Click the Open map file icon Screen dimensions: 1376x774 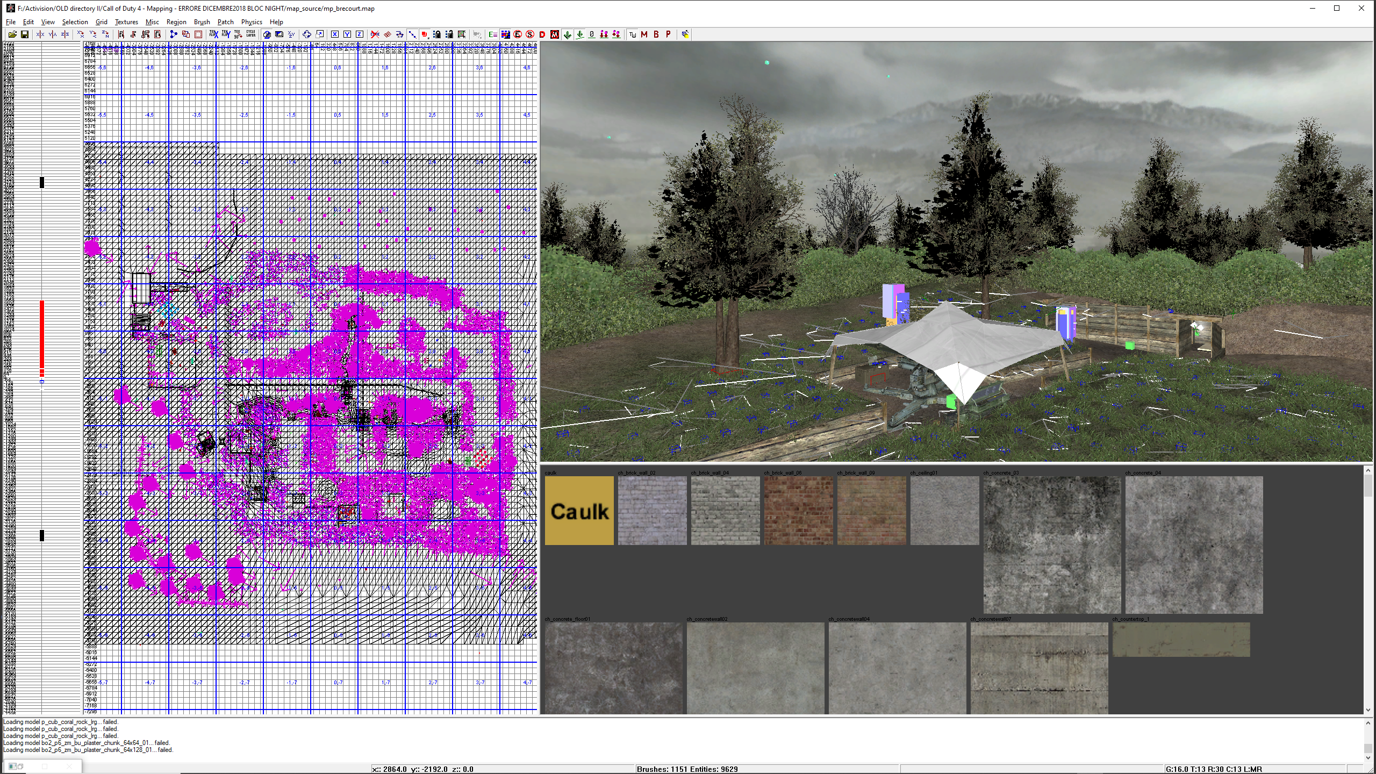point(12,34)
